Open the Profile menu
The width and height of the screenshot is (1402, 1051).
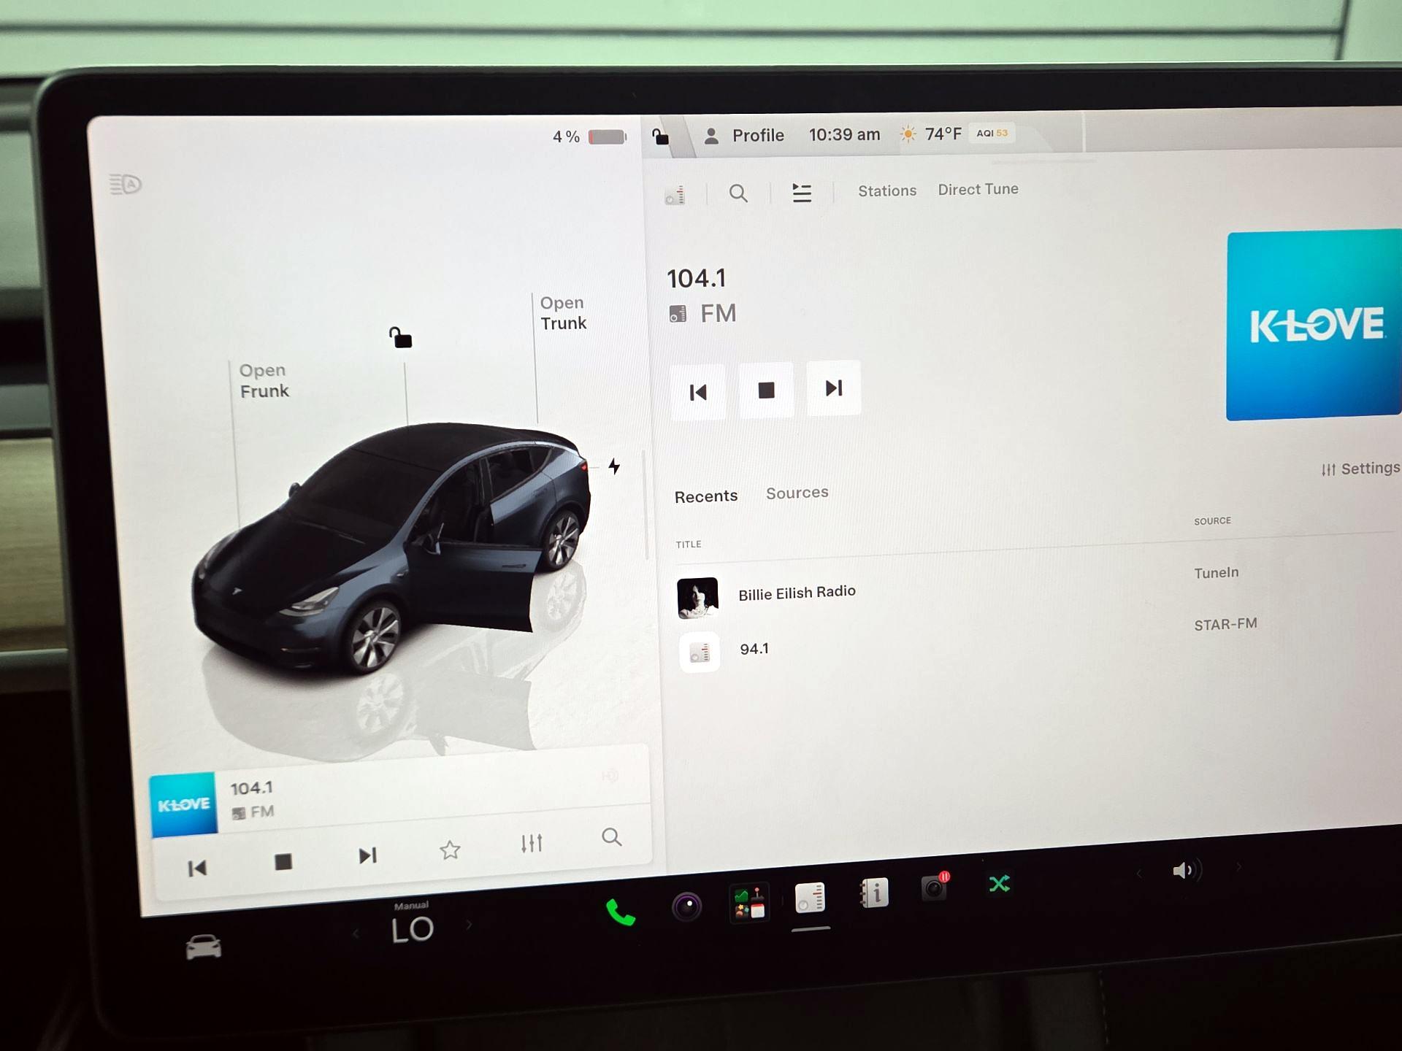tap(743, 136)
